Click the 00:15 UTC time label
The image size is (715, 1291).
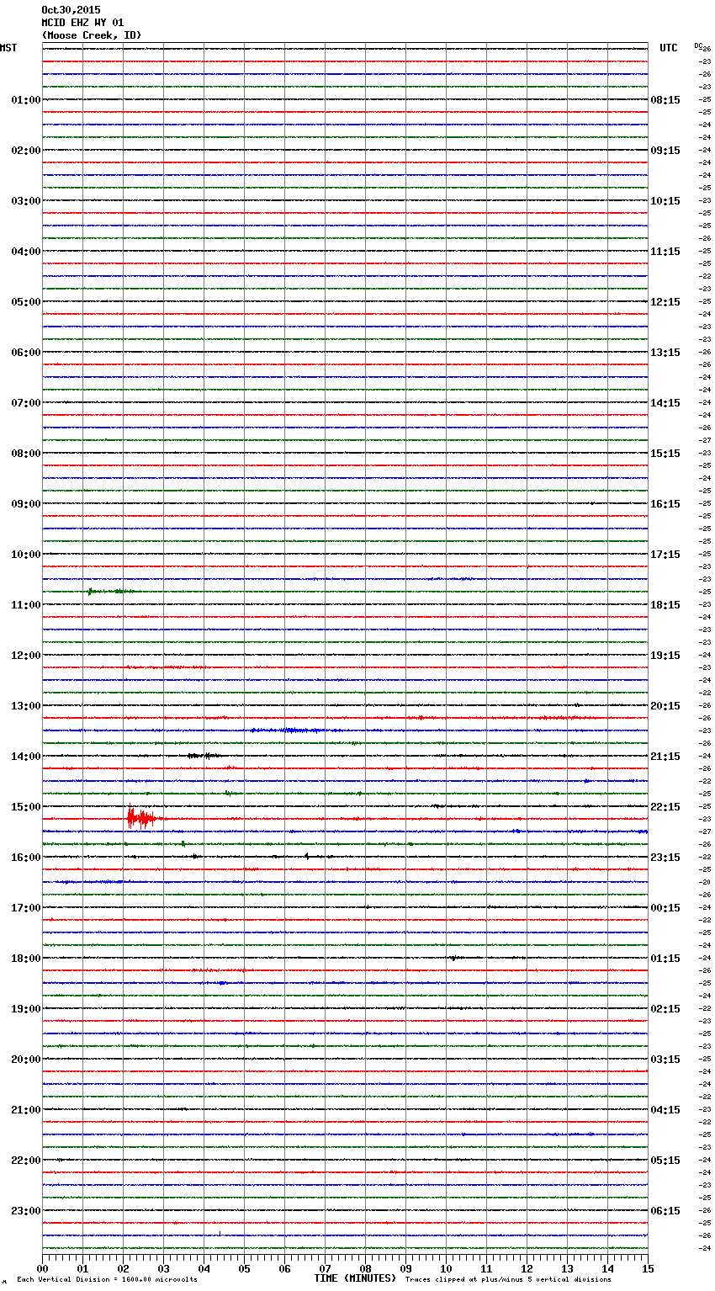[x=665, y=908]
